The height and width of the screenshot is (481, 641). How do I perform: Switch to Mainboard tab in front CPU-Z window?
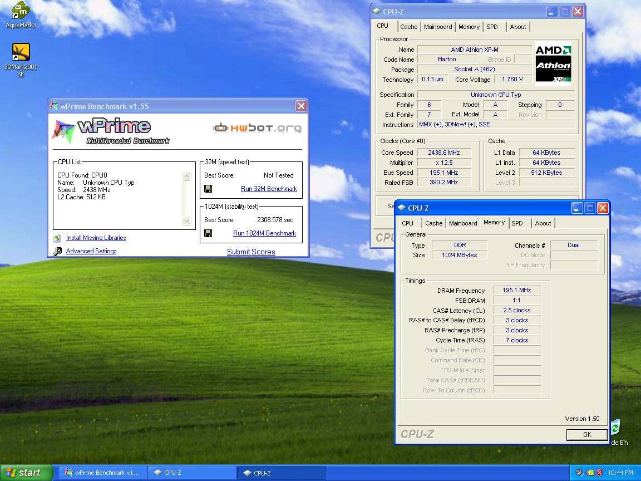pos(463,223)
